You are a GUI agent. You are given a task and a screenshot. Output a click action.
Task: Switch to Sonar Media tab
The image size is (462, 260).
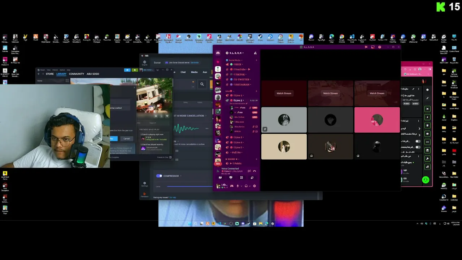[x=194, y=72]
